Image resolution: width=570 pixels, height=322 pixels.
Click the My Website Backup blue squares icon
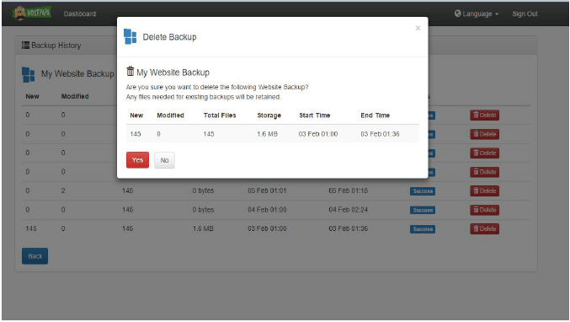coord(29,74)
